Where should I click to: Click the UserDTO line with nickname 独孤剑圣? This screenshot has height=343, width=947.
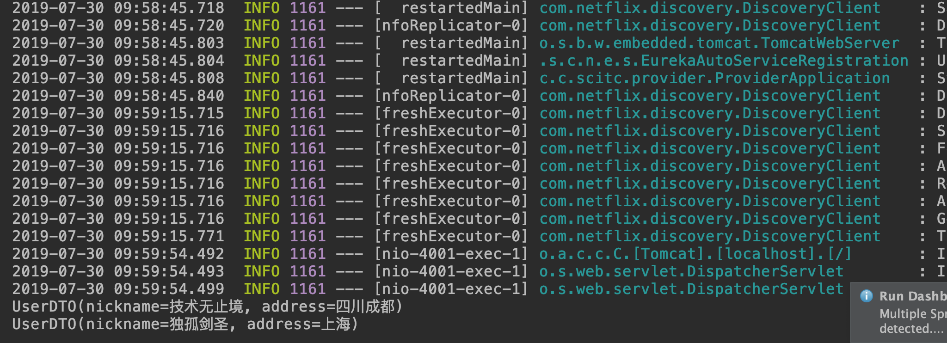point(185,324)
